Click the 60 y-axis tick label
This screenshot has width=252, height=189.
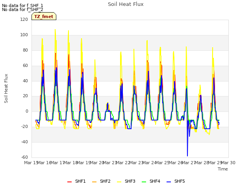(x=25, y=65)
